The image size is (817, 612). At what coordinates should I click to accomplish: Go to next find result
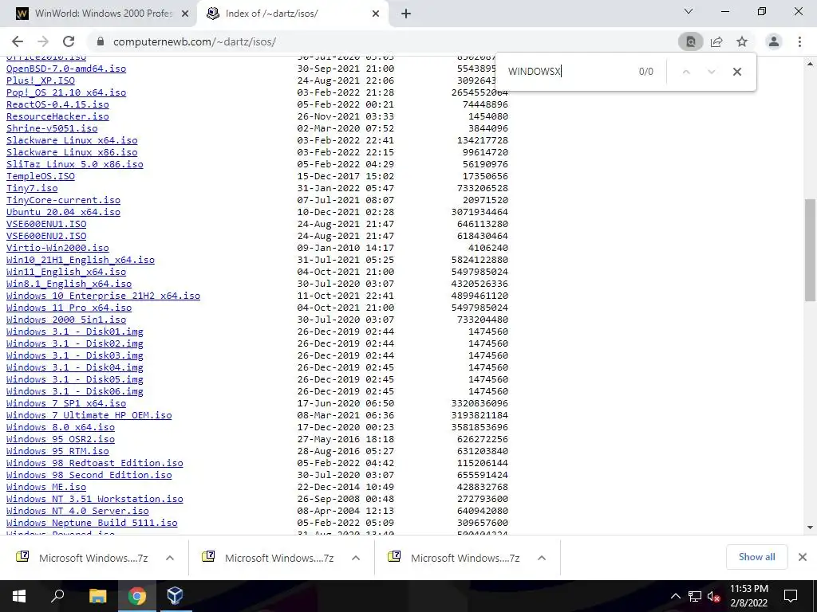point(711,72)
